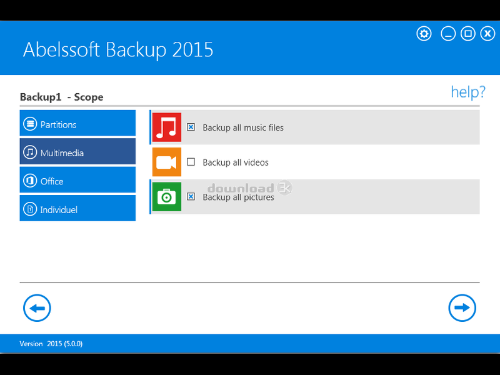The height and width of the screenshot is (375, 500).
Task: Click the "Backup all videos" label
Action: [x=236, y=162]
